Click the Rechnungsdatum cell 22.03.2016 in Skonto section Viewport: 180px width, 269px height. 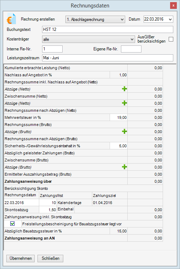tap(22, 203)
